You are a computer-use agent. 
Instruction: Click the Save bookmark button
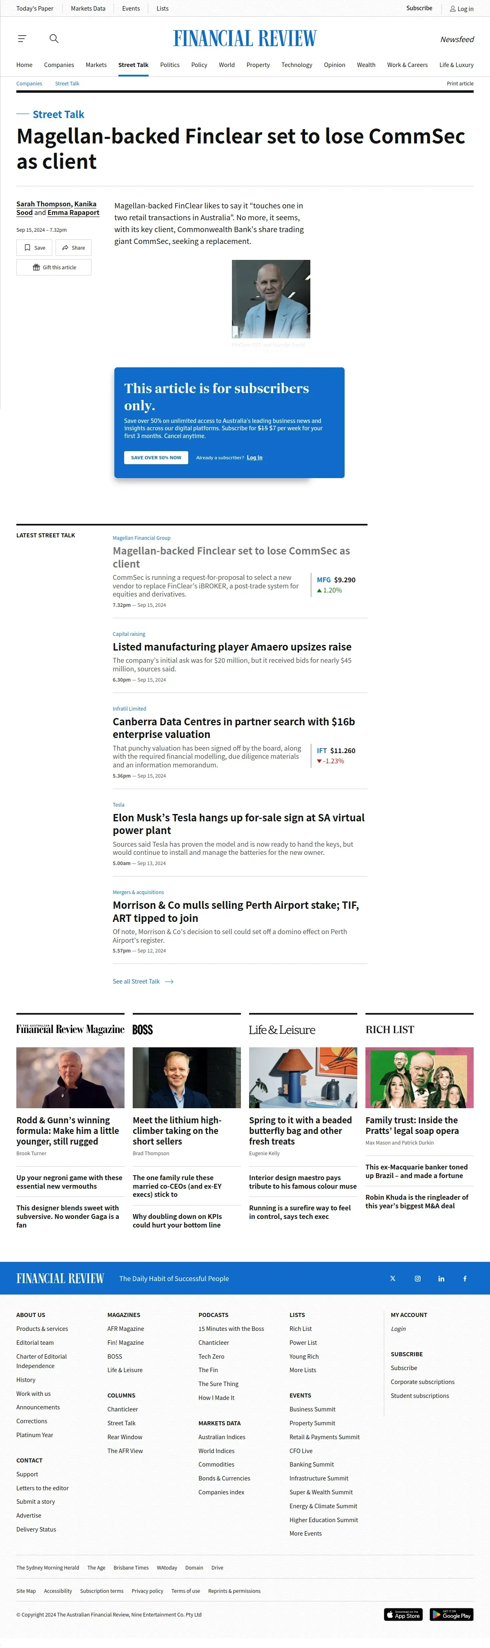pyautogui.click(x=35, y=248)
